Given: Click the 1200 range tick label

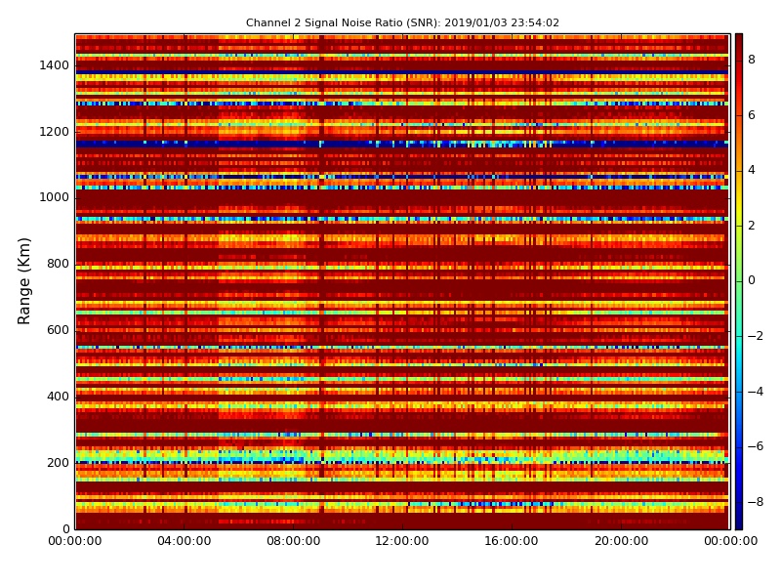Looking at the screenshot, I should [55, 132].
